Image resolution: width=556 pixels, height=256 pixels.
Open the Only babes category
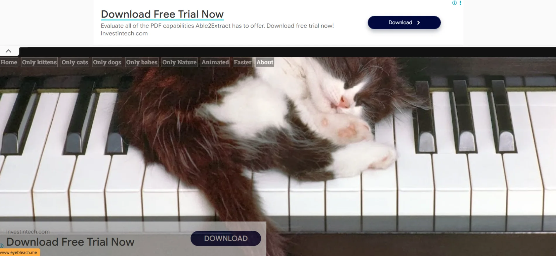point(142,62)
